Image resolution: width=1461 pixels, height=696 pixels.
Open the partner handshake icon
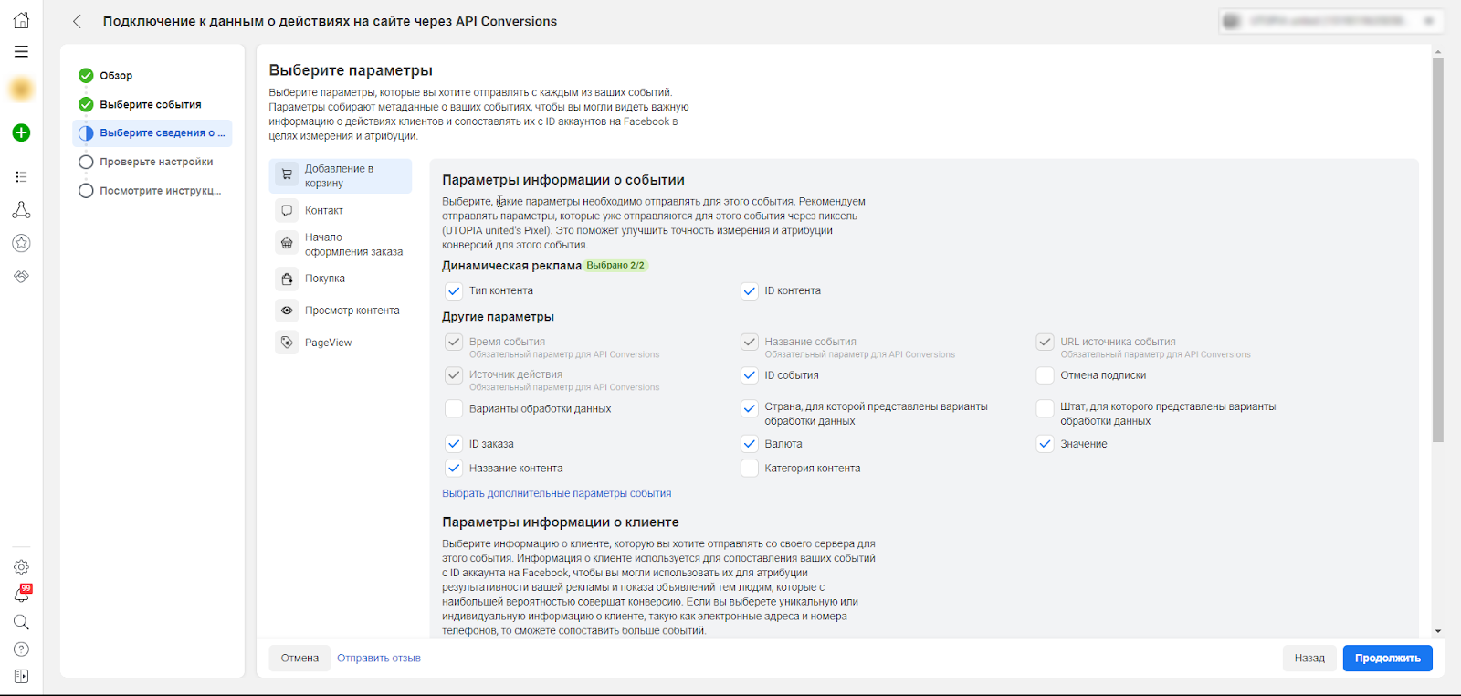(x=21, y=276)
